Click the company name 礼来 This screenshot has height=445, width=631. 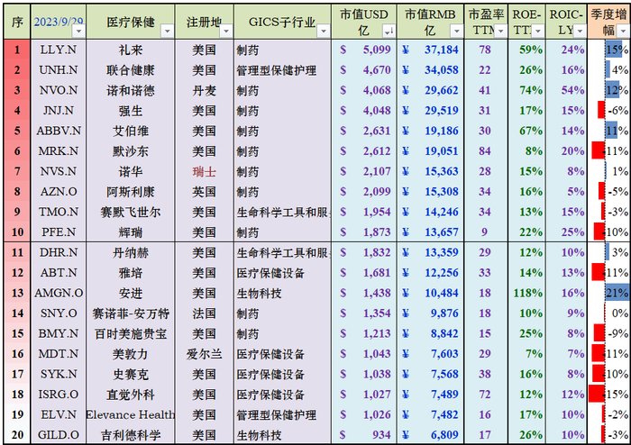[131, 50]
